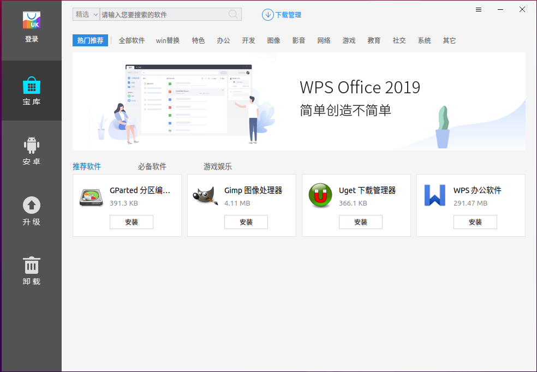Click the Uget magnet icon

pos(320,196)
